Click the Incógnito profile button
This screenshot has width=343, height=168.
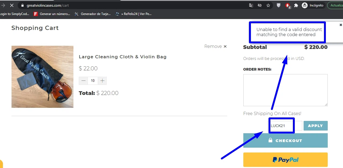click(x=313, y=5)
